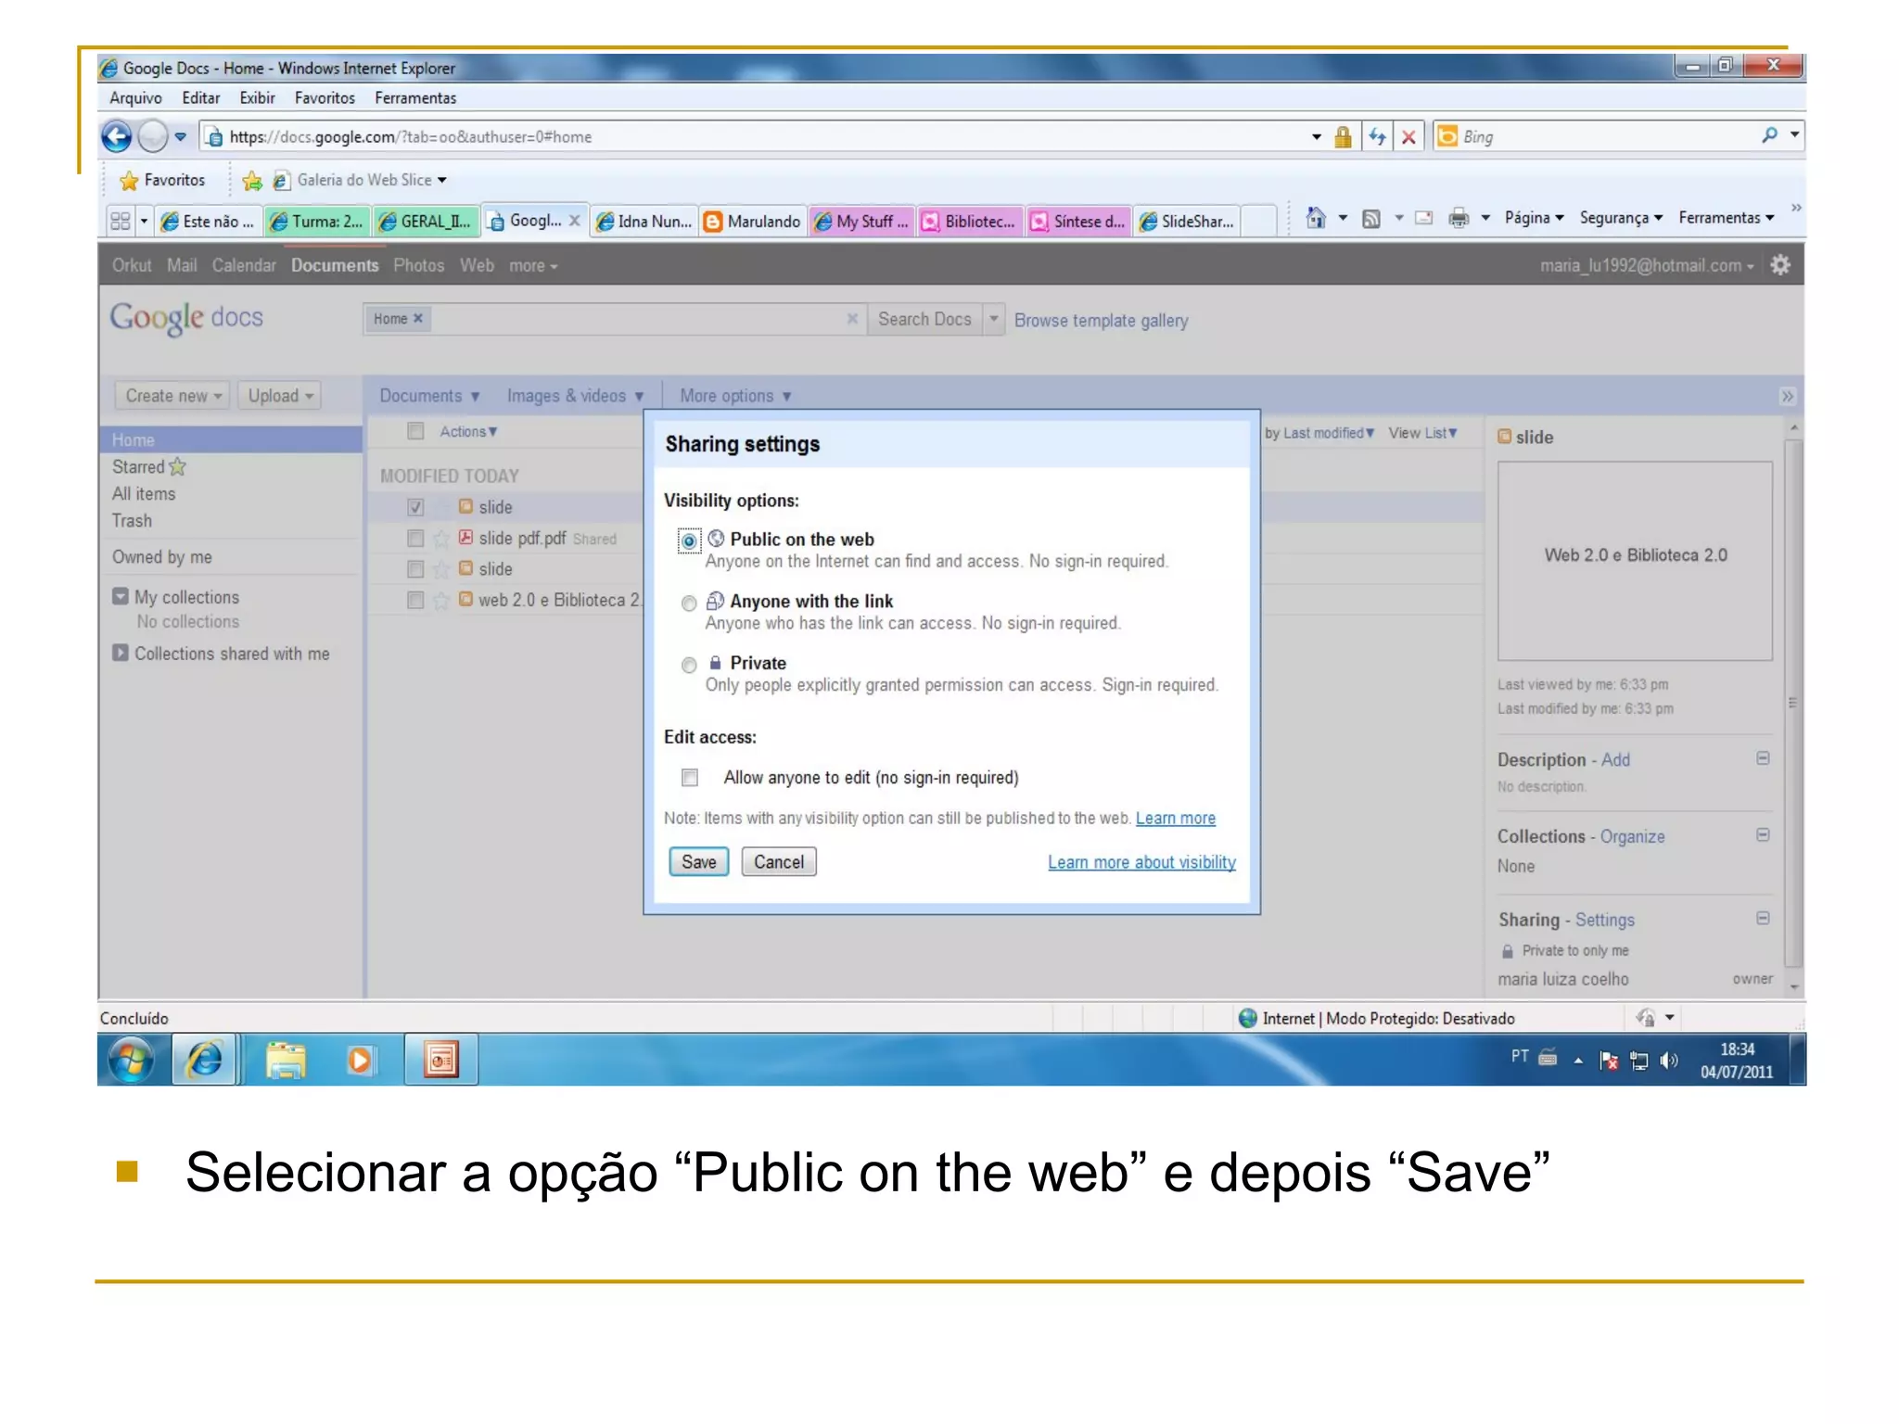Click the Refresh page icon
The image size is (1899, 1424).
coord(1377,137)
